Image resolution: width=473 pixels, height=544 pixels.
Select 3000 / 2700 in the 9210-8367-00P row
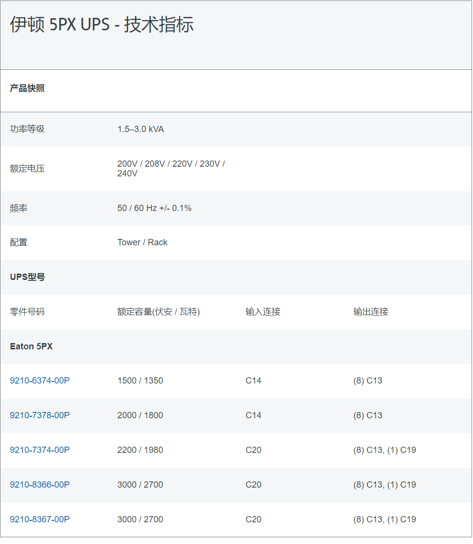click(140, 519)
